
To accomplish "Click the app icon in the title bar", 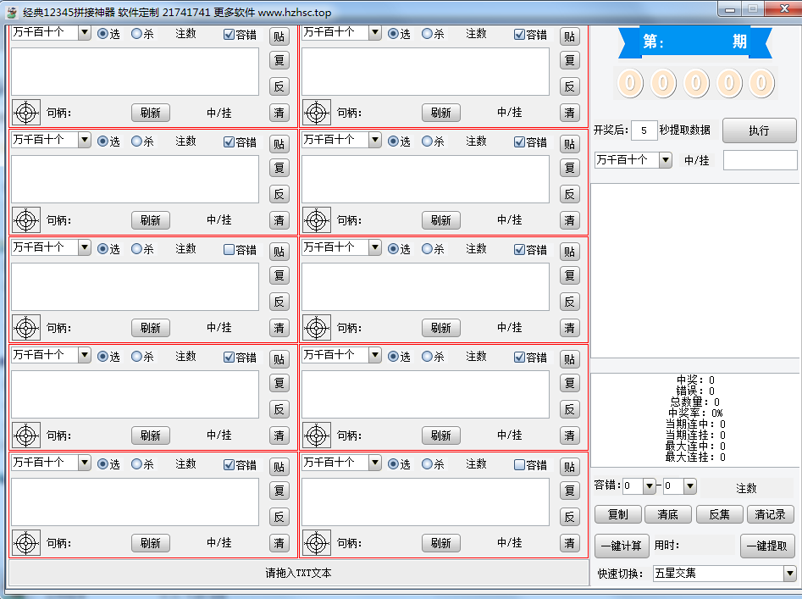I will point(12,12).
